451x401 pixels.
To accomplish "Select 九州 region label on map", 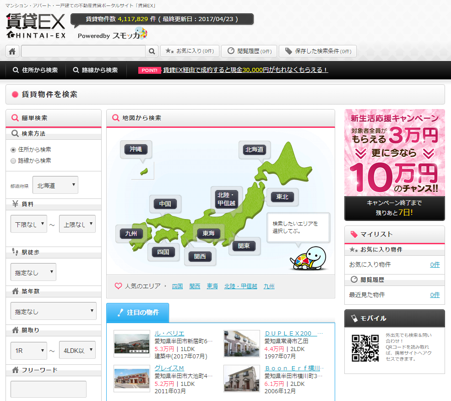I will [131, 233].
